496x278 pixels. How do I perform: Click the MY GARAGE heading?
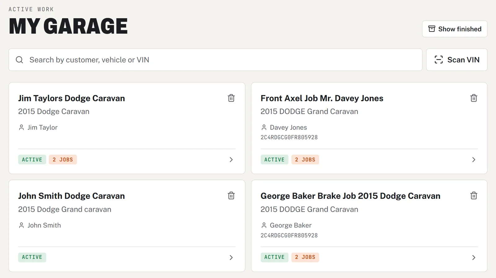point(68,26)
